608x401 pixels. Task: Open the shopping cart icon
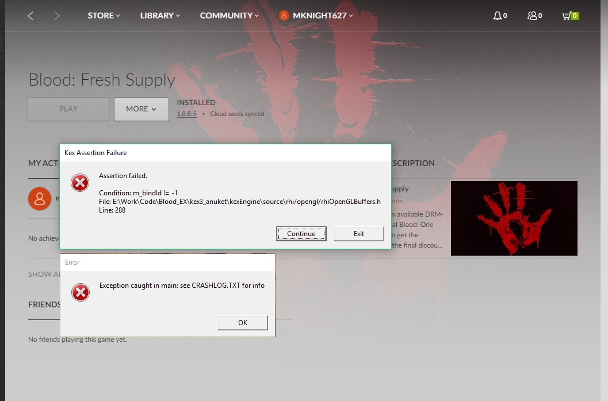tap(566, 16)
